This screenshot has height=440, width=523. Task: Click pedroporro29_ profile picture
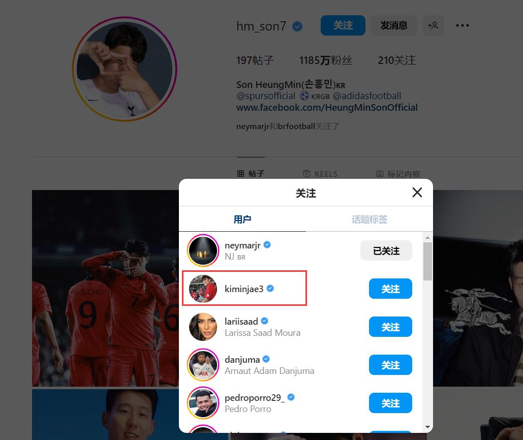[x=203, y=403]
